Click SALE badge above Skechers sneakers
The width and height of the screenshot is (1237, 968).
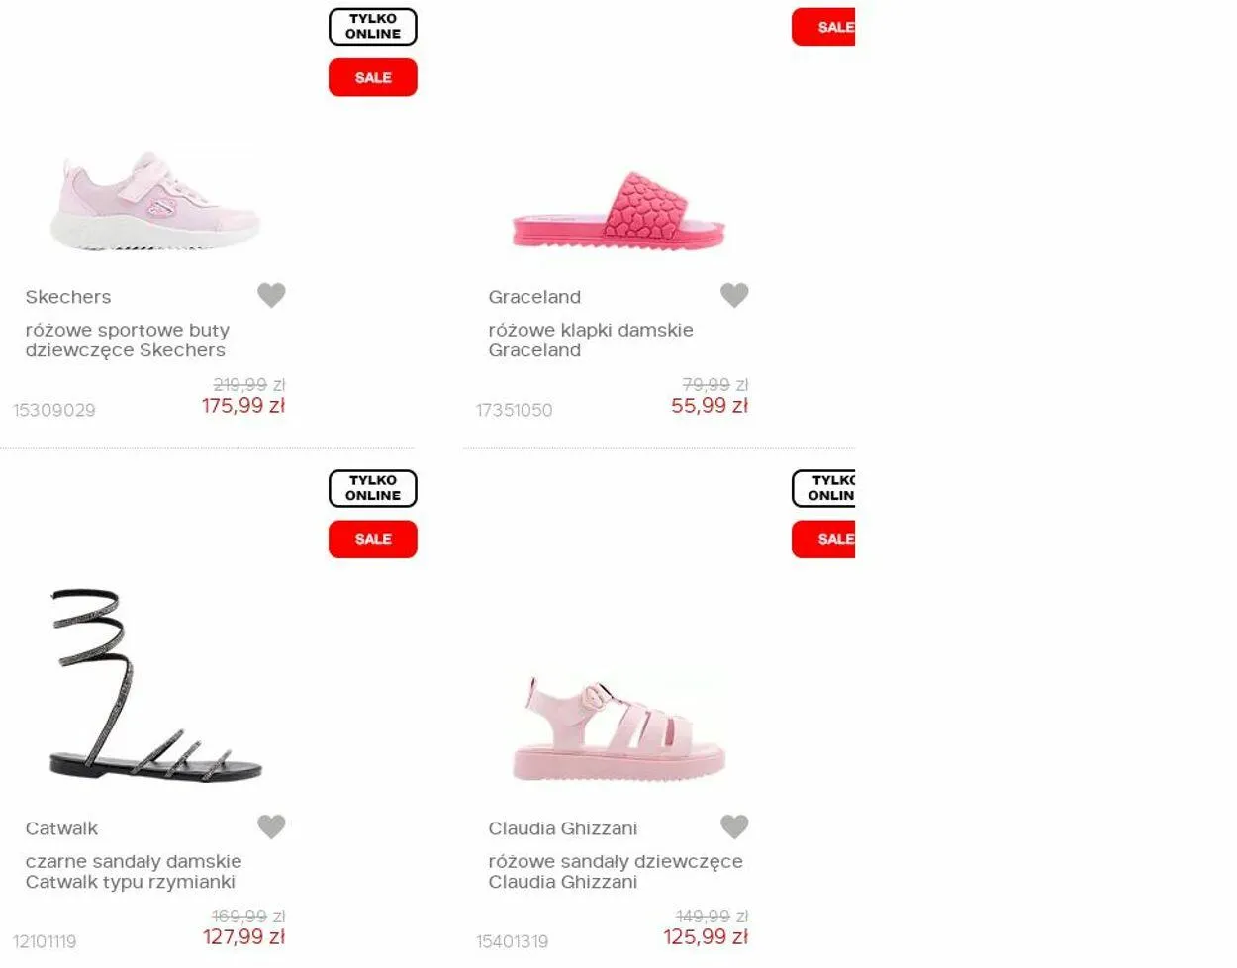coord(373,77)
